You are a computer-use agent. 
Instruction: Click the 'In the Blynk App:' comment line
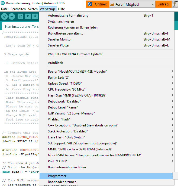(x=20, y=72)
